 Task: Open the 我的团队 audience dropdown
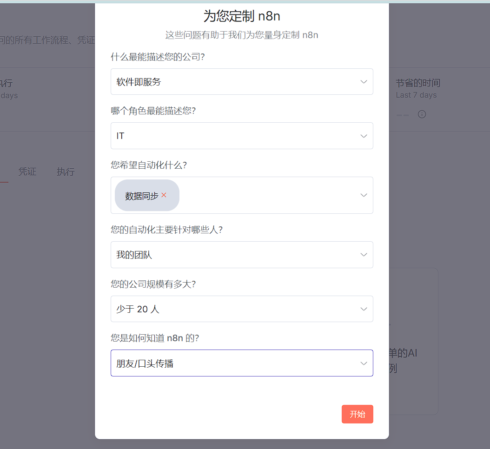click(x=242, y=255)
